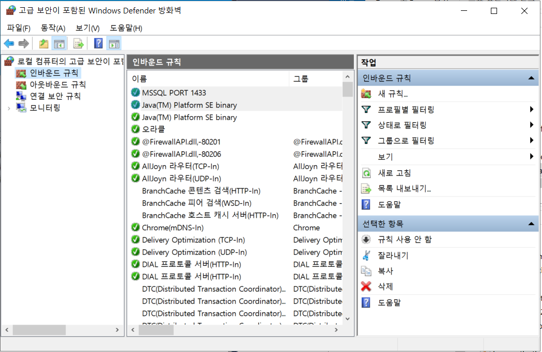
Task: Click the 상태로 필터링 funnel icon
Action: [366, 125]
